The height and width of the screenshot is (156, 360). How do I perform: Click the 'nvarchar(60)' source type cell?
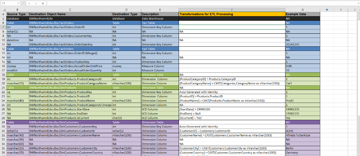(18, 144)
